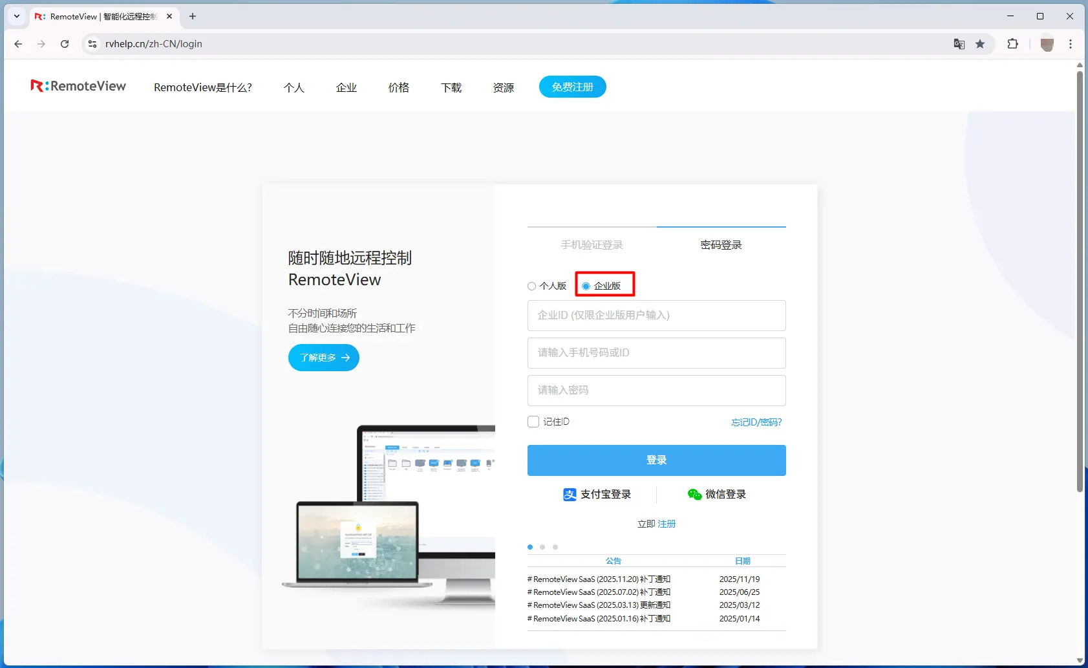This screenshot has width=1088, height=668.
Task: Click the browser profile avatar
Action: (x=1047, y=44)
